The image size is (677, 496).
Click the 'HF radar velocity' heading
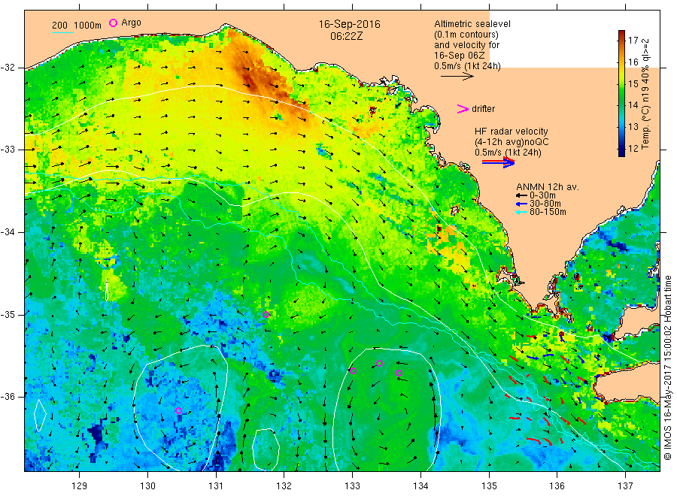pyautogui.click(x=512, y=131)
